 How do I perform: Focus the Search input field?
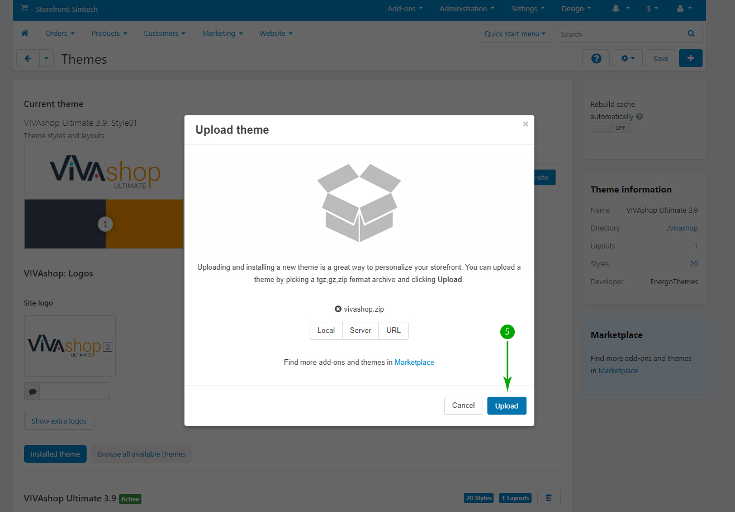click(618, 34)
